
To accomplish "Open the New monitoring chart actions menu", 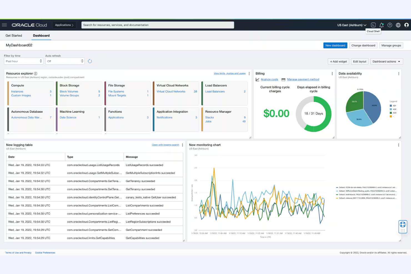I will tap(399, 145).
